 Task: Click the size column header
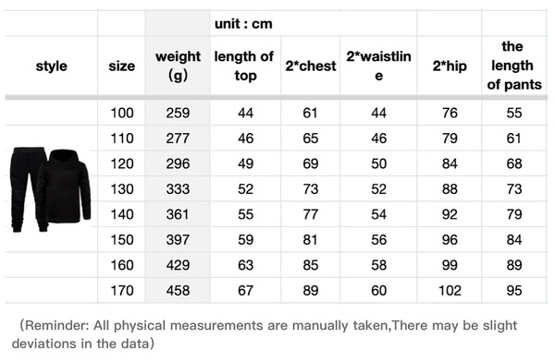point(121,66)
